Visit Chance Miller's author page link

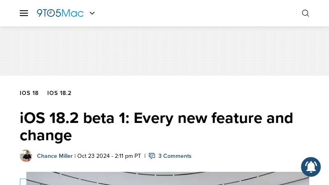coord(55,156)
